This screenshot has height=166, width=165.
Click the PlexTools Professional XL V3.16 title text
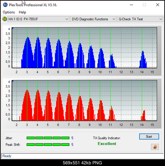[x=33, y=5]
